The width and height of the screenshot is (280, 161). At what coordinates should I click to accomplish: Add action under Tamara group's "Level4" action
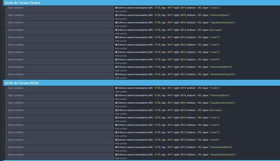pyautogui.click(x=121, y=63)
